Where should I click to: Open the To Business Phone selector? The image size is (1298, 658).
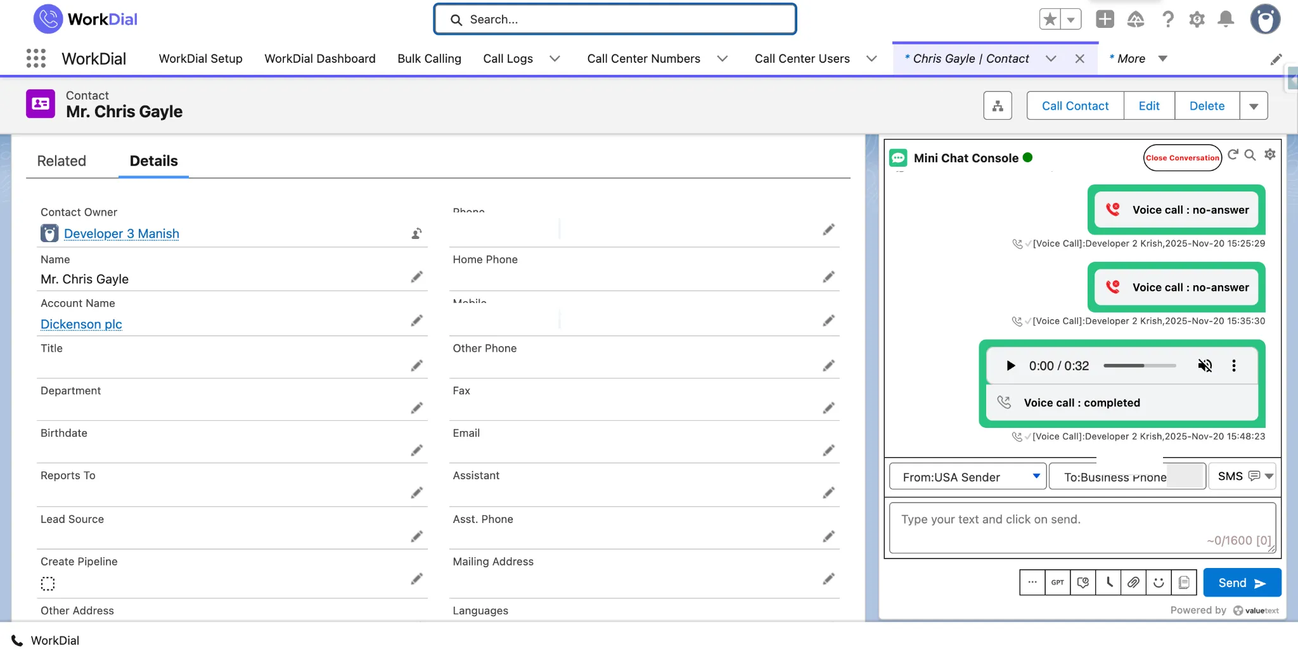click(1128, 477)
